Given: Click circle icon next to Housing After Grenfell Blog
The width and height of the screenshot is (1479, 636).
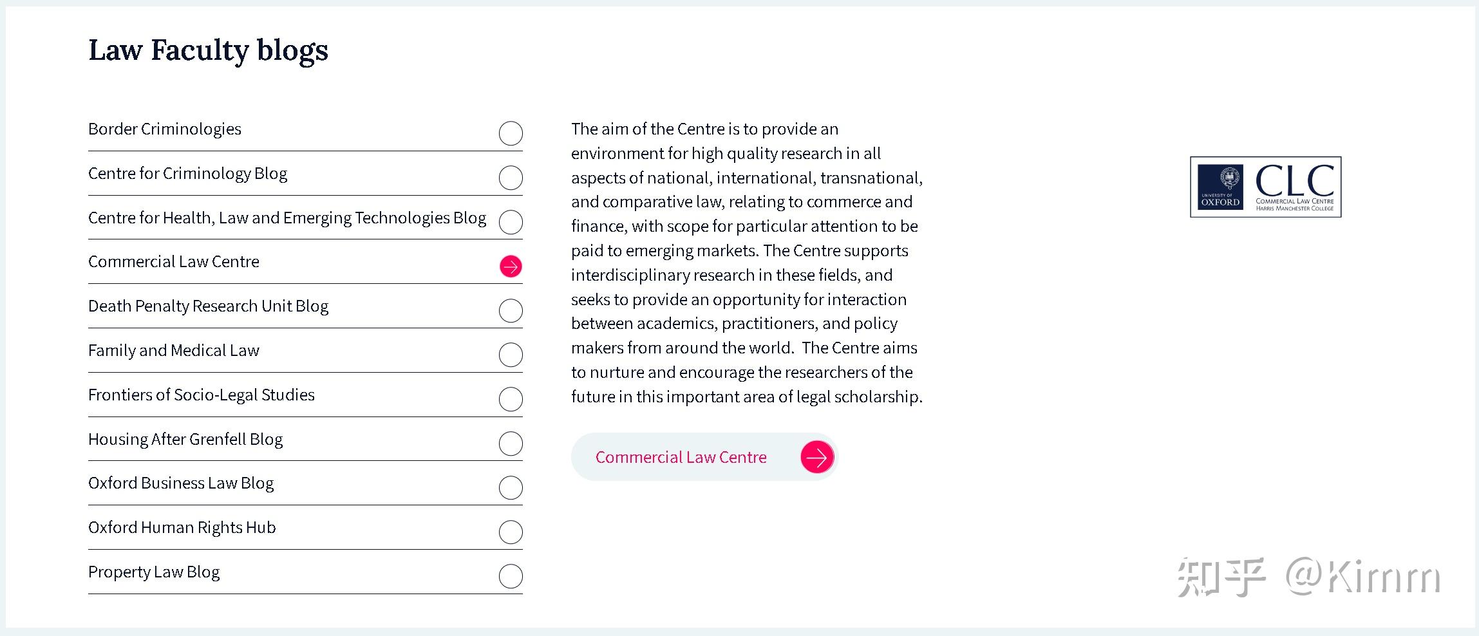Looking at the screenshot, I should click(511, 444).
